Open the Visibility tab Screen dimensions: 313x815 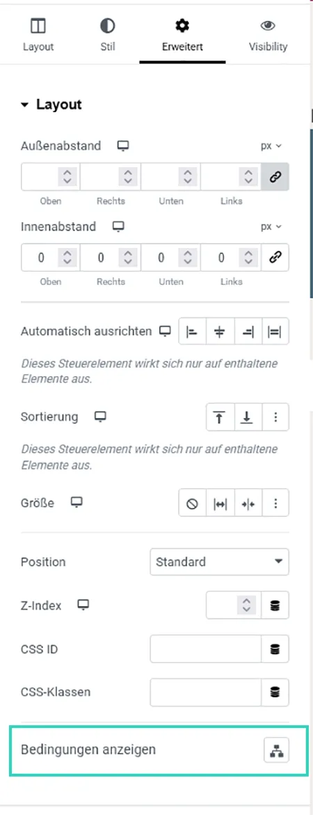268,36
